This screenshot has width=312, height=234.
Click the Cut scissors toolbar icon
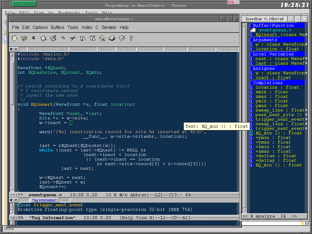point(73,38)
